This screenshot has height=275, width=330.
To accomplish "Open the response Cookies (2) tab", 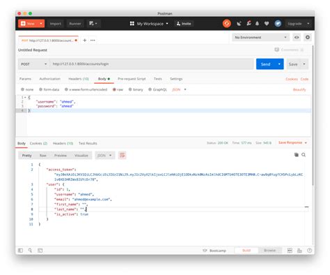I will click(38, 143).
